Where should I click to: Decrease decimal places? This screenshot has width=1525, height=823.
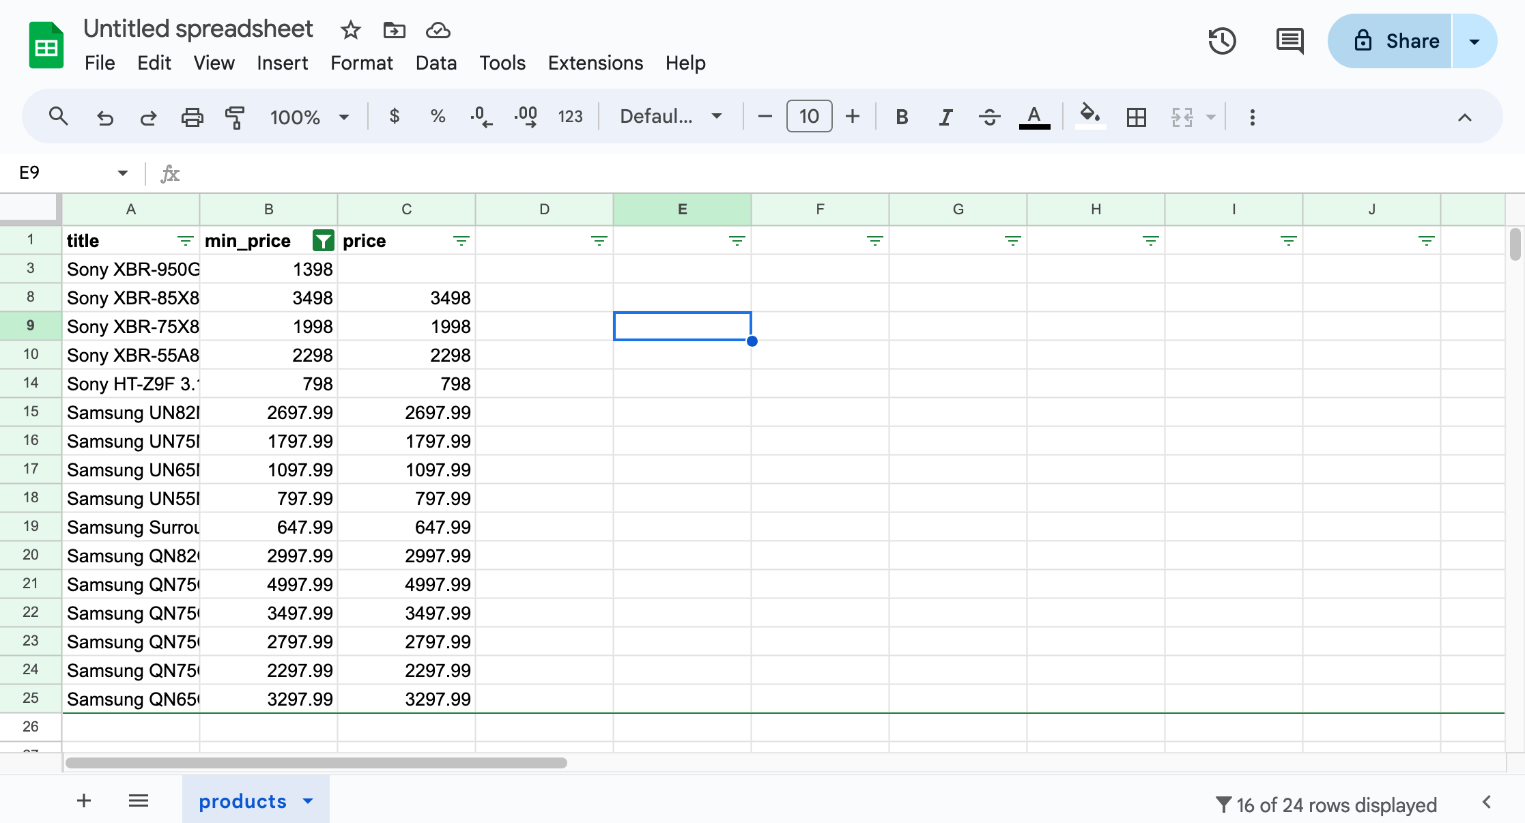(x=481, y=116)
